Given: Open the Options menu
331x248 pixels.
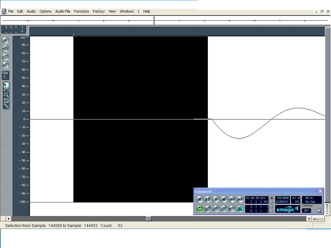Looking at the screenshot, I should [x=45, y=11].
